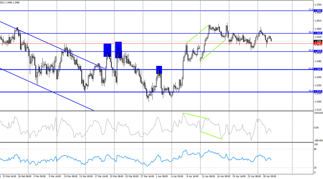
Task: Click the 1.3385 price scale value
Action: click(x=318, y=61)
